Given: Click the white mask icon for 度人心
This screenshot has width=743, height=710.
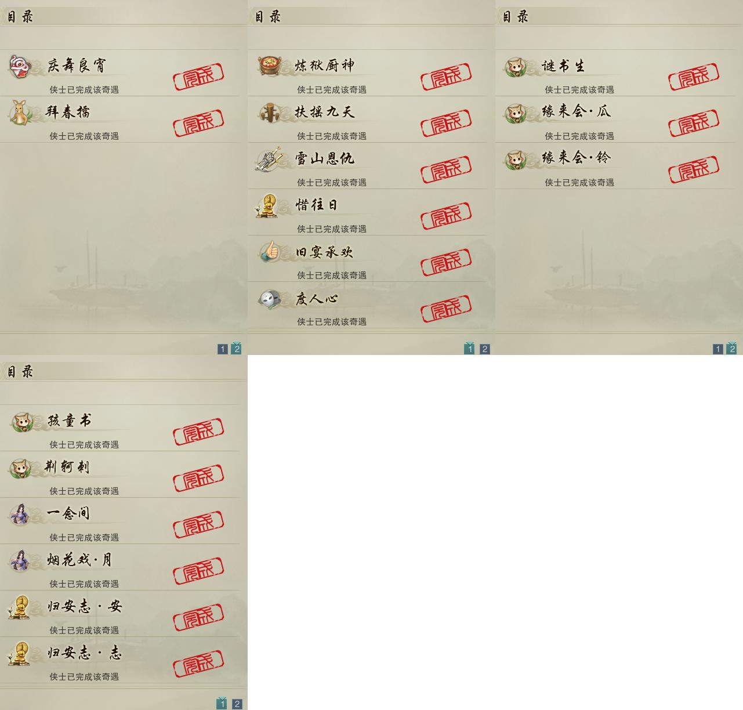Looking at the screenshot, I should tap(269, 298).
